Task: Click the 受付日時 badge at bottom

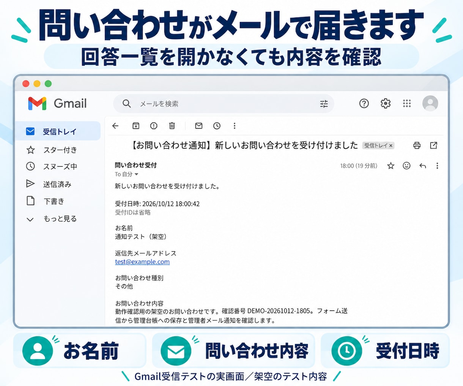Action: click(x=385, y=350)
